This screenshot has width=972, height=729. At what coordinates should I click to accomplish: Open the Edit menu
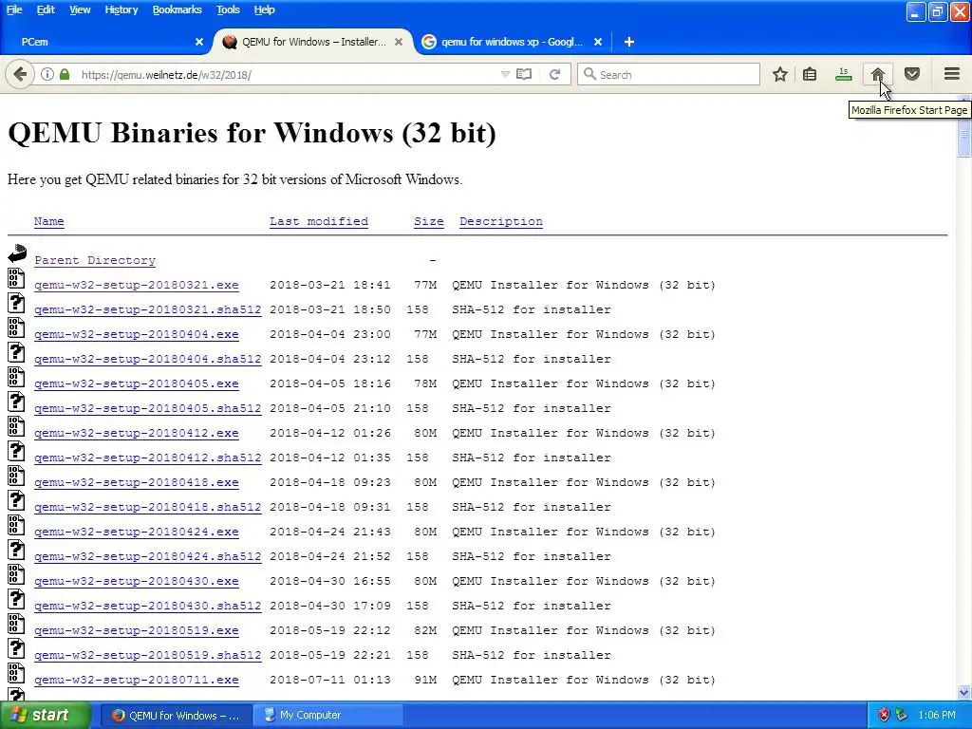[46, 9]
